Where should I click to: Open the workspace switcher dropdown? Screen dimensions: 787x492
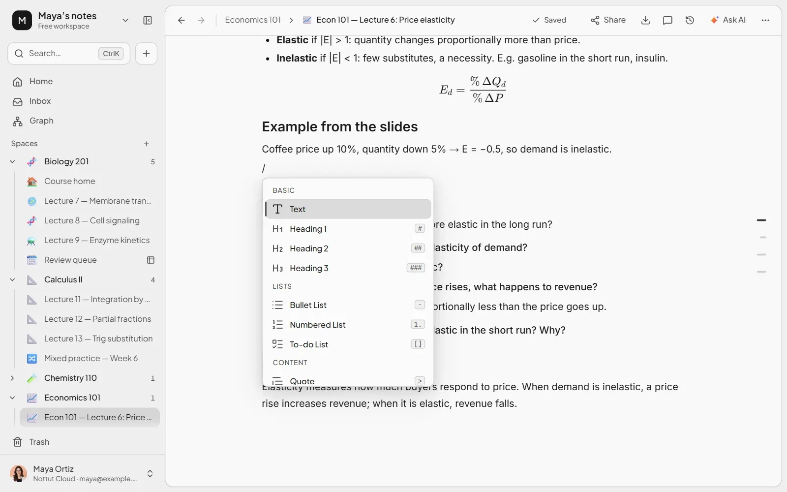tap(125, 20)
